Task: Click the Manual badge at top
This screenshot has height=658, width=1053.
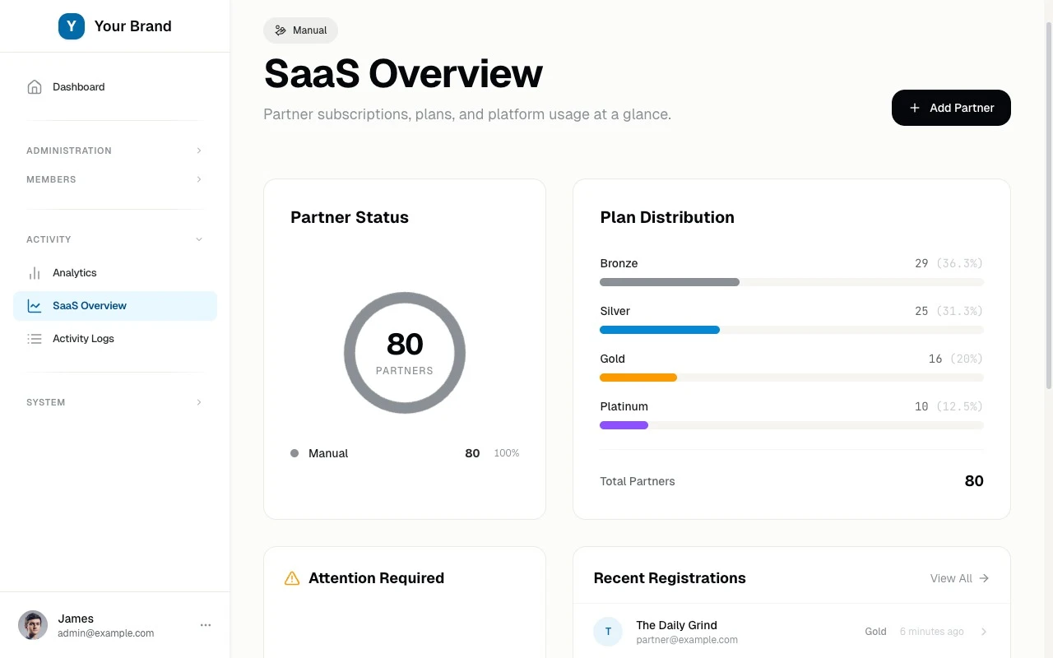Action: click(300, 30)
